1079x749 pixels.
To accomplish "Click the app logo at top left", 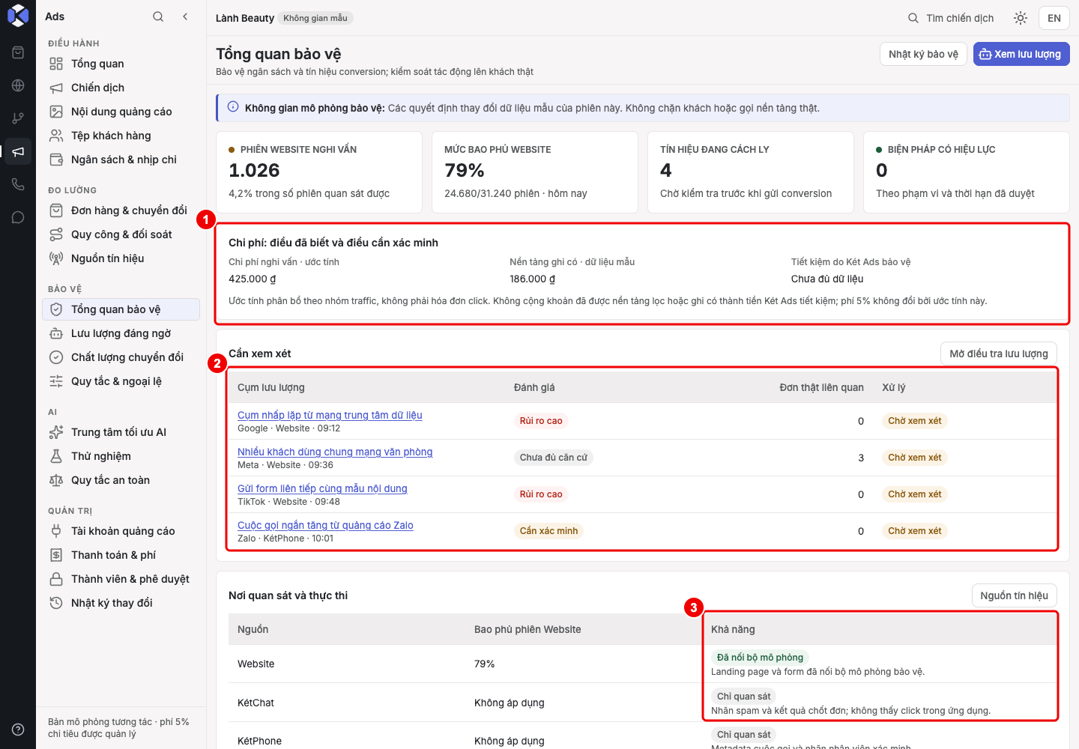I will [18, 16].
